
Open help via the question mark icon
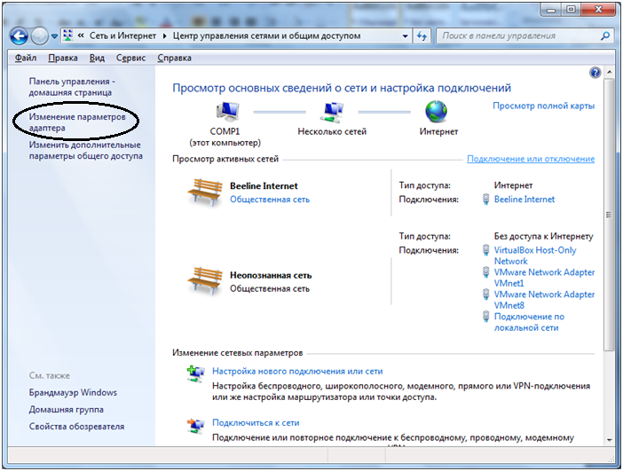click(595, 73)
